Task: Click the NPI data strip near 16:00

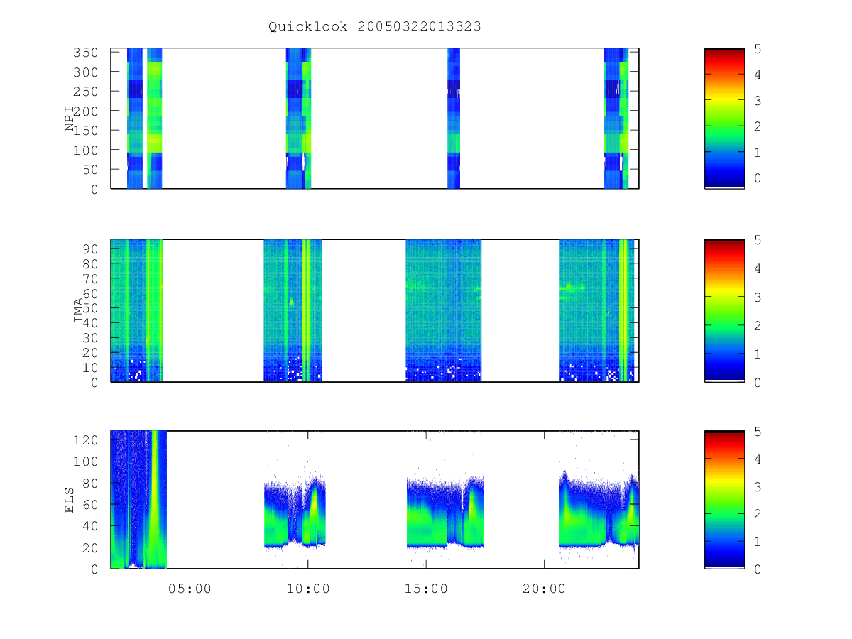Action: coord(454,119)
